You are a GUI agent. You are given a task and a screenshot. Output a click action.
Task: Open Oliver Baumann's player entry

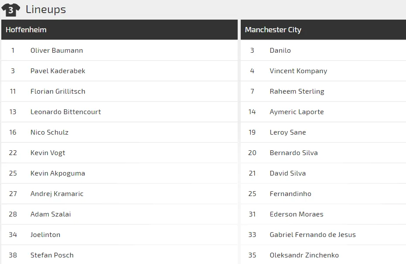57,51
